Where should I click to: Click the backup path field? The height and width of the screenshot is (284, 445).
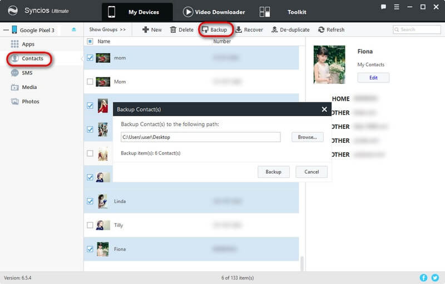(201, 137)
